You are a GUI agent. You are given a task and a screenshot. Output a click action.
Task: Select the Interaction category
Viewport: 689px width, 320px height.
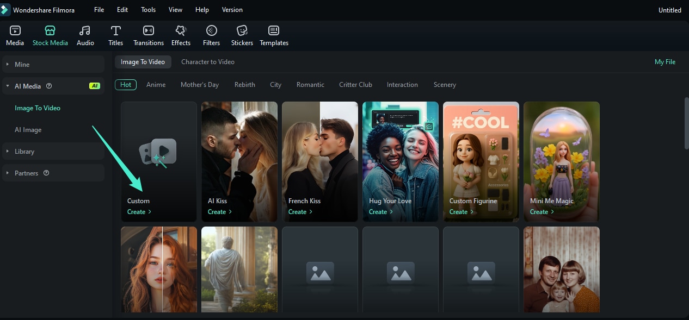pos(402,85)
